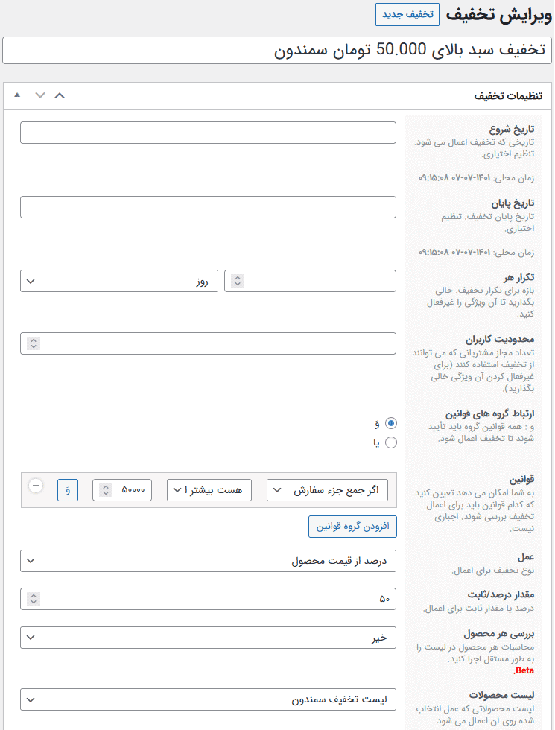Move the تنظیمات تخفیف panel down
Image resolution: width=555 pixels, height=730 pixels.
pyautogui.click(x=40, y=95)
